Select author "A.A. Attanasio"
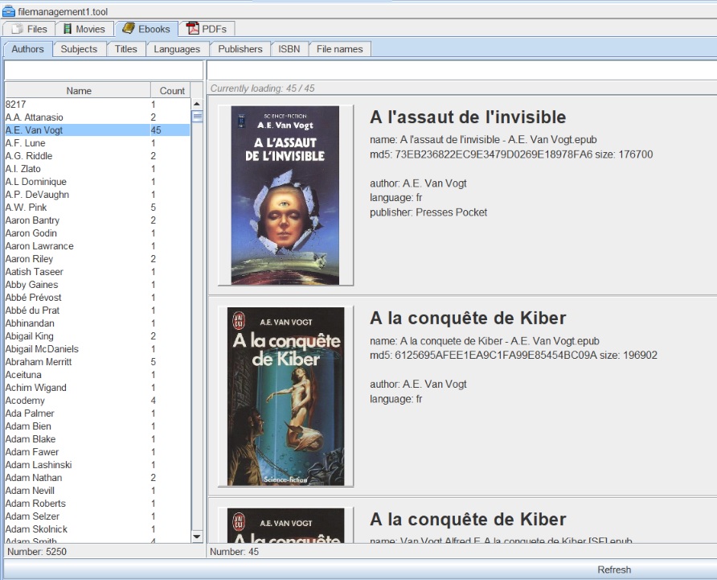 (x=97, y=117)
